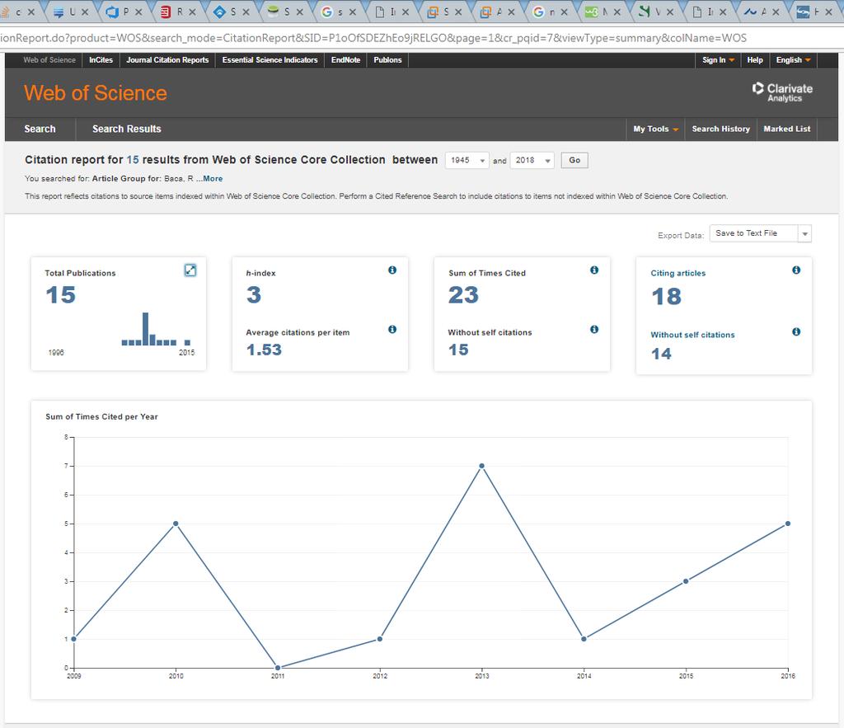Click the Go button
The image size is (844, 728).
[574, 161]
